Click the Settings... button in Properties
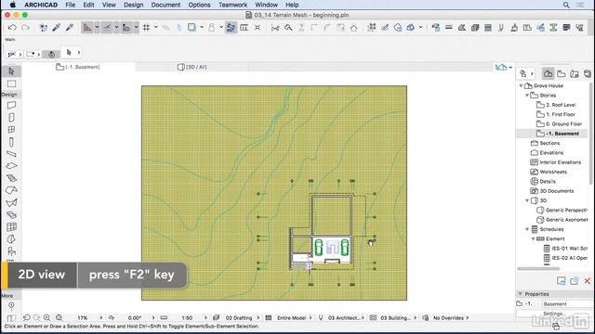Viewport: 595px width, 334px height. coord(554,314)
